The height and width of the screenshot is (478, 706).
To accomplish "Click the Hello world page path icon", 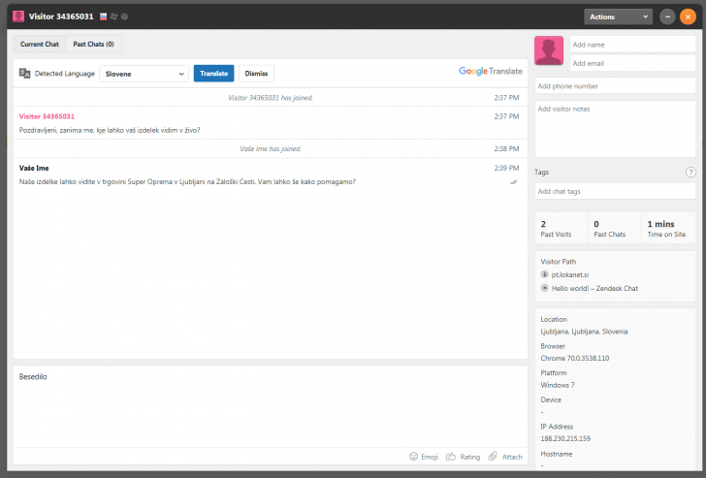I will click(x=544, y=288).
